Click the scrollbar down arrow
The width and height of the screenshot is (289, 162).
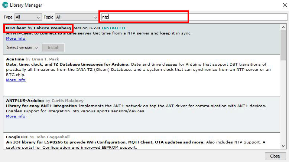pos(283,146)
